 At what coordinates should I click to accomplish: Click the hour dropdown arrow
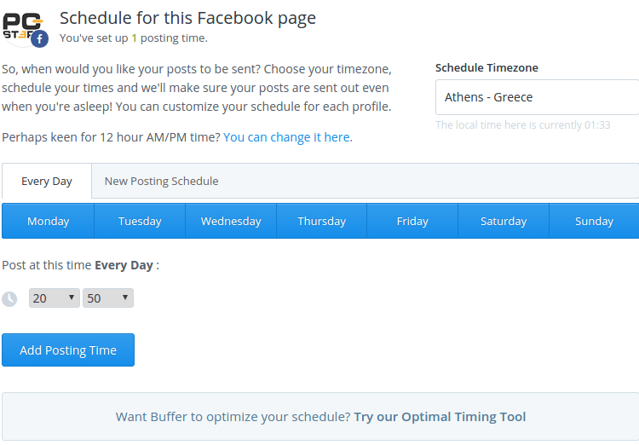click(72, 297)
